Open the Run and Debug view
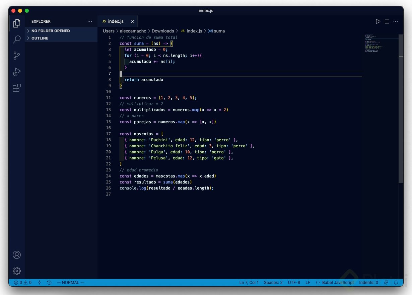 (x=16, y=72)
